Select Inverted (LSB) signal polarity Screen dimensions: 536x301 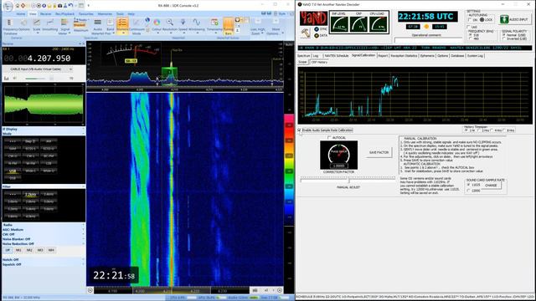coord(504,38)
